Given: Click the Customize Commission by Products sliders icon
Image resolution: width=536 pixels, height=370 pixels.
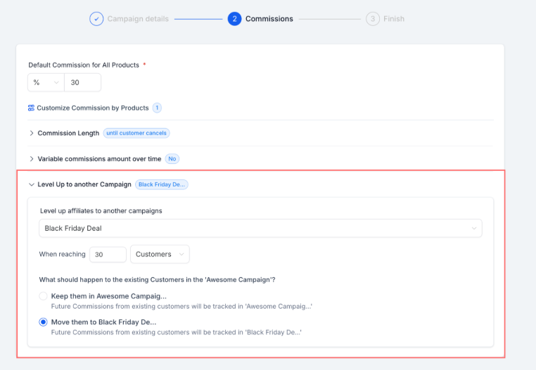Looking at the screenshot, I should (31, 108).
